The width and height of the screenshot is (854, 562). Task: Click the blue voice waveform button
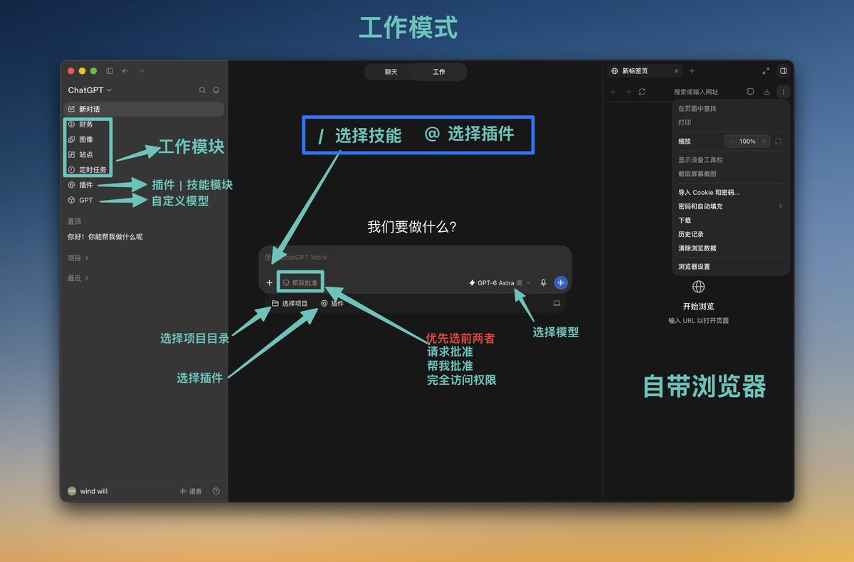[561, 282]
